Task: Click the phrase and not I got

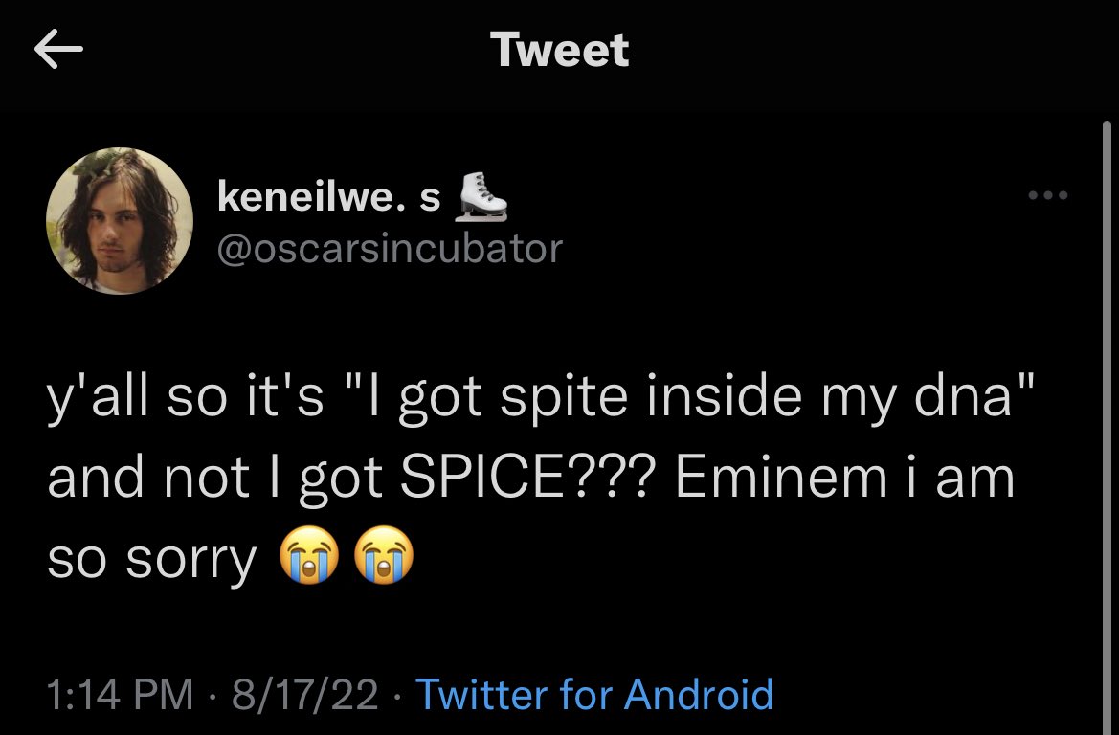Action: point(215,479)
